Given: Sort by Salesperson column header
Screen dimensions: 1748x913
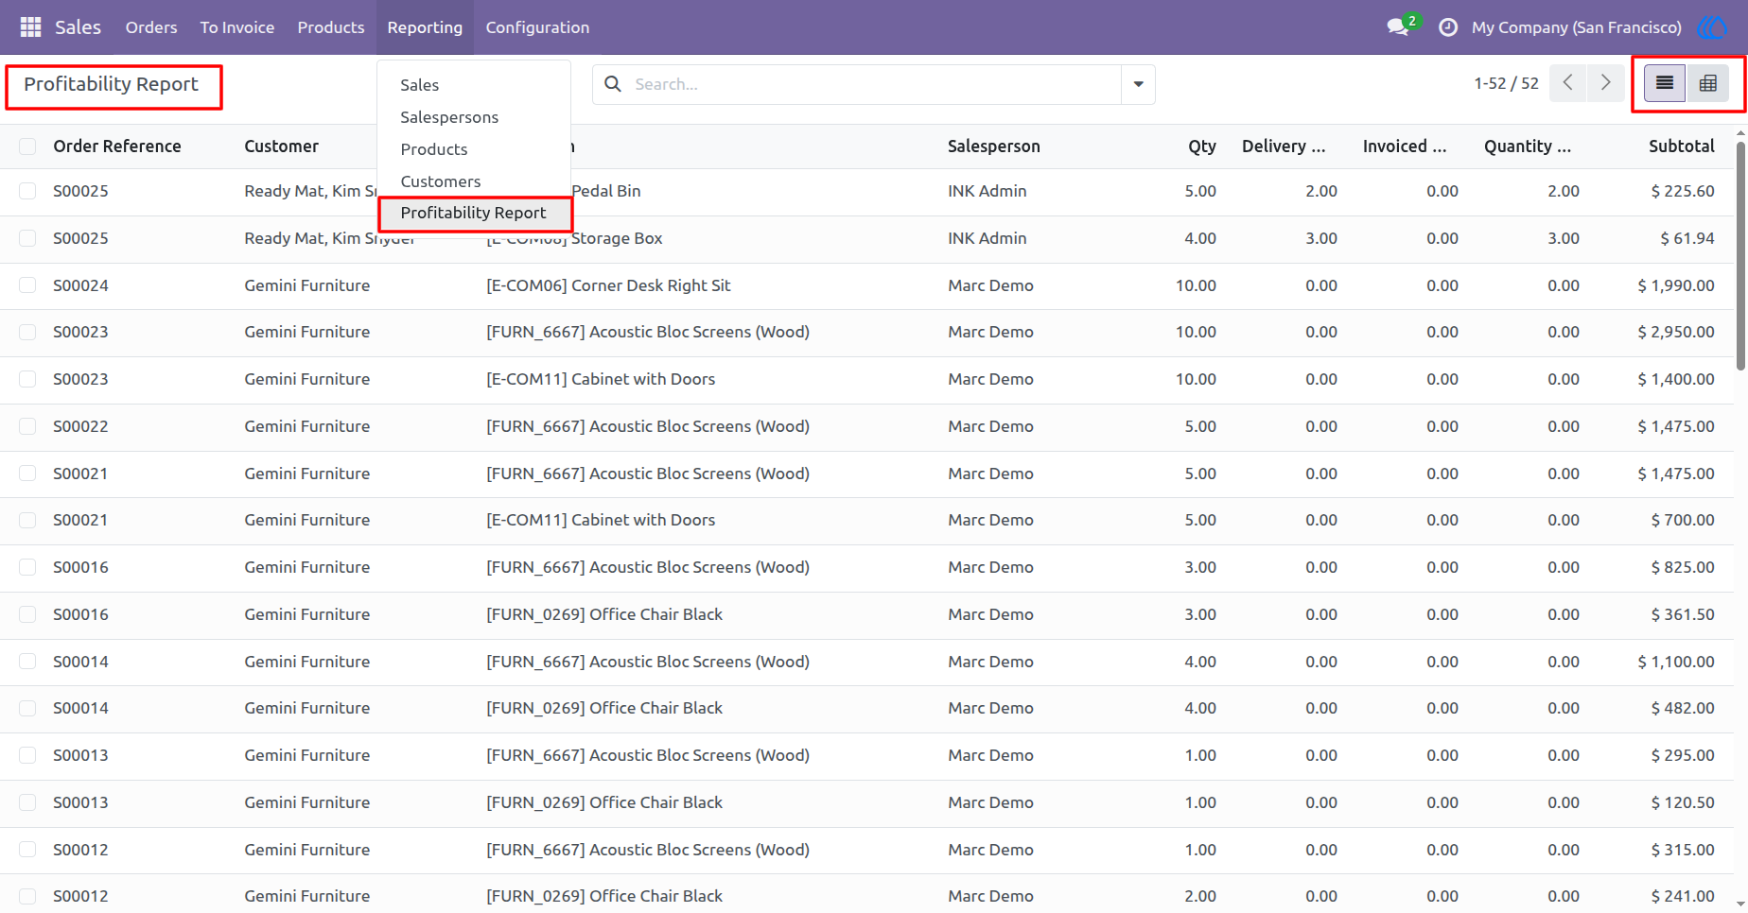Looking at the screenshot, I should pos(994,146).
